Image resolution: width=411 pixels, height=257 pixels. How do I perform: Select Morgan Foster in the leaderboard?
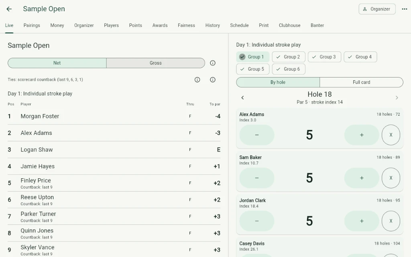114,116
